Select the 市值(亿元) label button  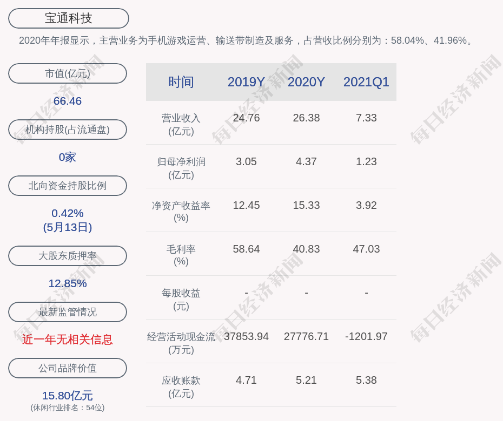(68, 73)
